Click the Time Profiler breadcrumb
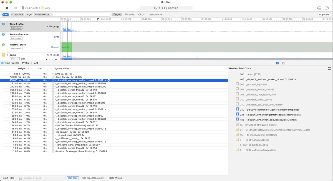The width and height of the screenshot is (333, 181). (12, 63)
